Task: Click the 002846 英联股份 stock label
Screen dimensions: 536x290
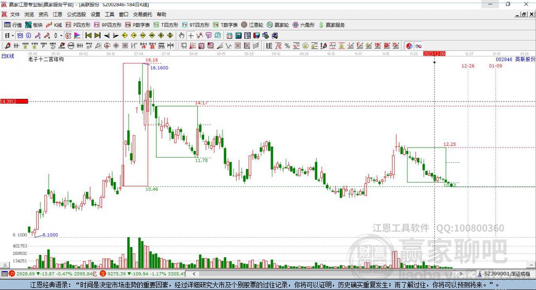Action: pos(515,59)
